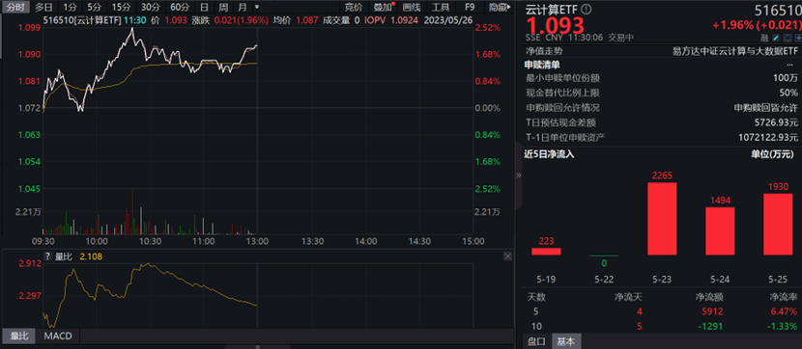This screenshot has height=349, width=802.
Task: Switch to 多日 multi-day view
Action: coord(43,7)
